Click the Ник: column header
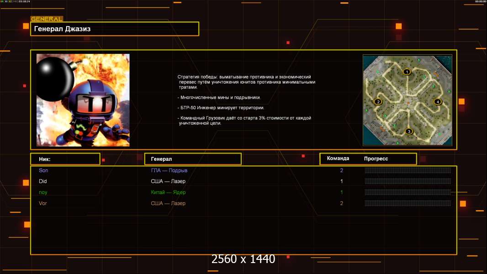The width and height of the screenshot is (487, 274). 65,159
